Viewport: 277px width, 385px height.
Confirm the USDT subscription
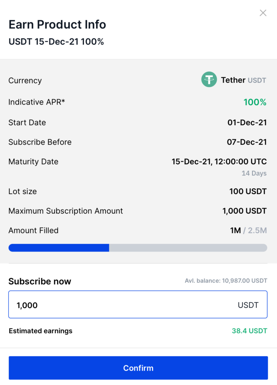[x=138, y=368]
